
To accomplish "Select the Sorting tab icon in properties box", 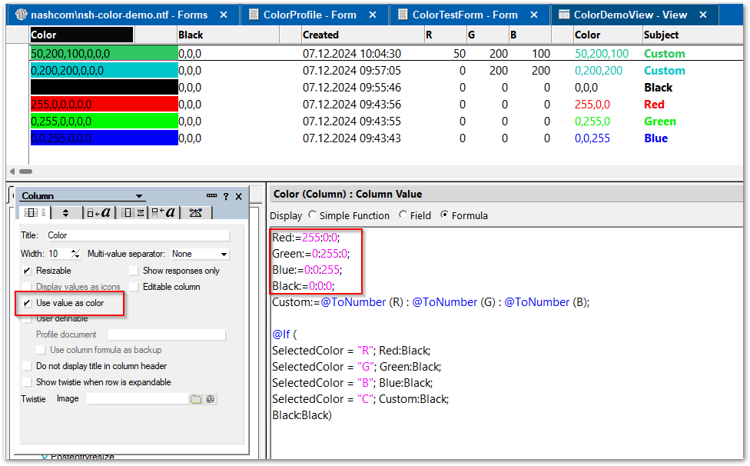I will coord(66,212).
